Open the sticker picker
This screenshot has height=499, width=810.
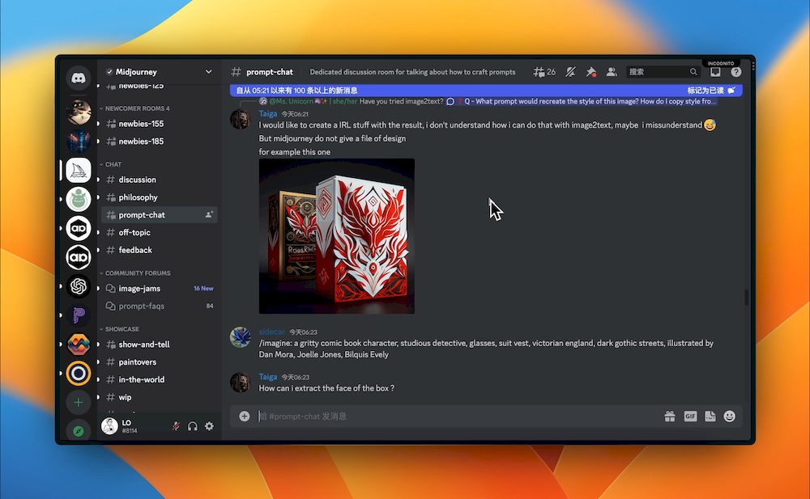point(710,416)
